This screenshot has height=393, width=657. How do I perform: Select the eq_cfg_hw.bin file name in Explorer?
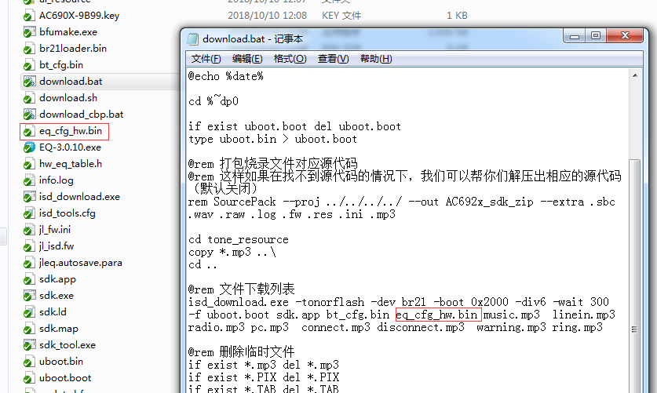pos(71,131)
